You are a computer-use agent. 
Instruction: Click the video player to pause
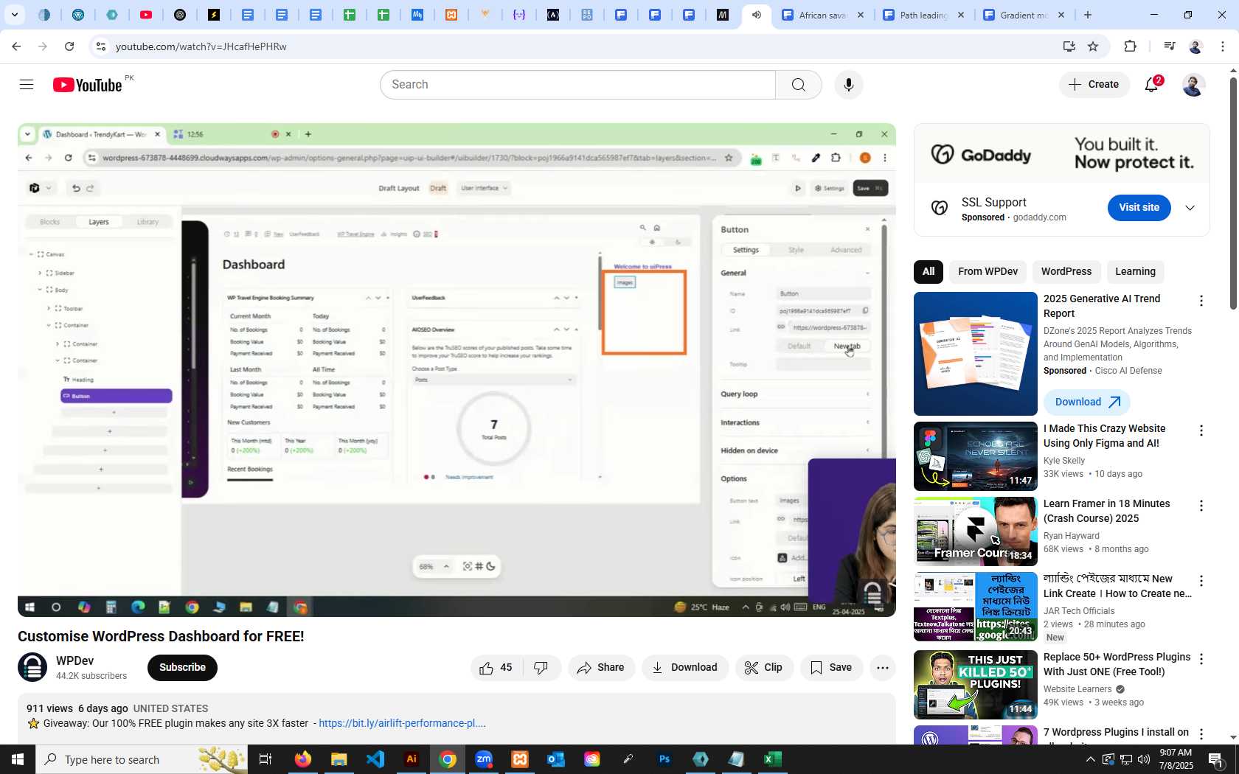pyautogui.click(x=457, y=370)
